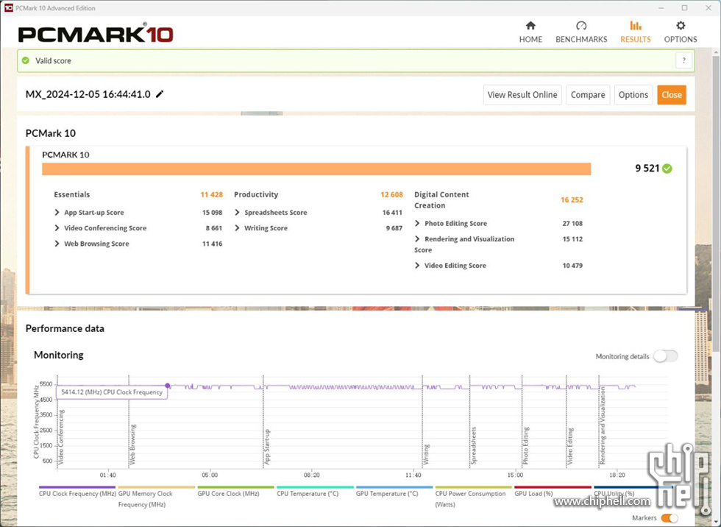Toggle GPU Core Clock legend series
Viewport: 721px width, 527px height.
coord(235,493)
